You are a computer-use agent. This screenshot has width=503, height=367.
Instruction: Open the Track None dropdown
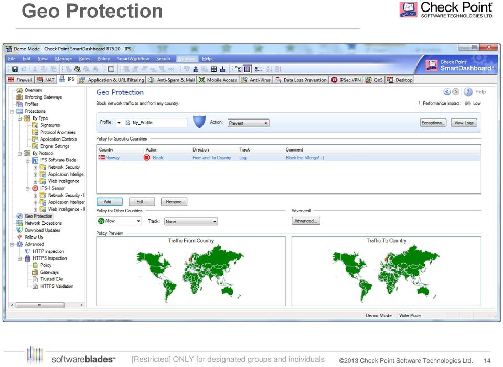pyautogui.click(x=191, y=221)
